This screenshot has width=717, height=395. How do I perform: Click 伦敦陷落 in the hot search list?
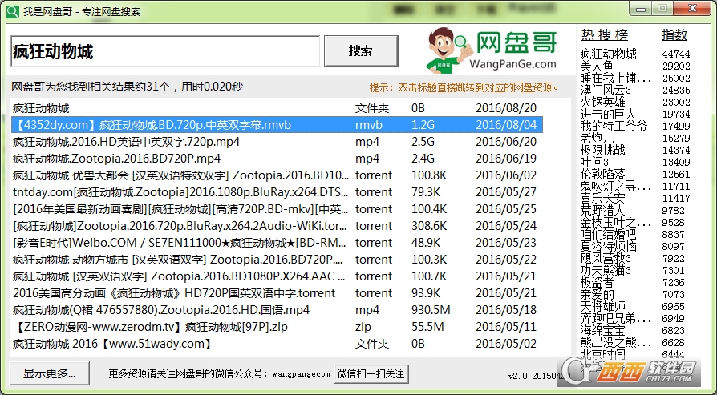(x=602, y=174)
